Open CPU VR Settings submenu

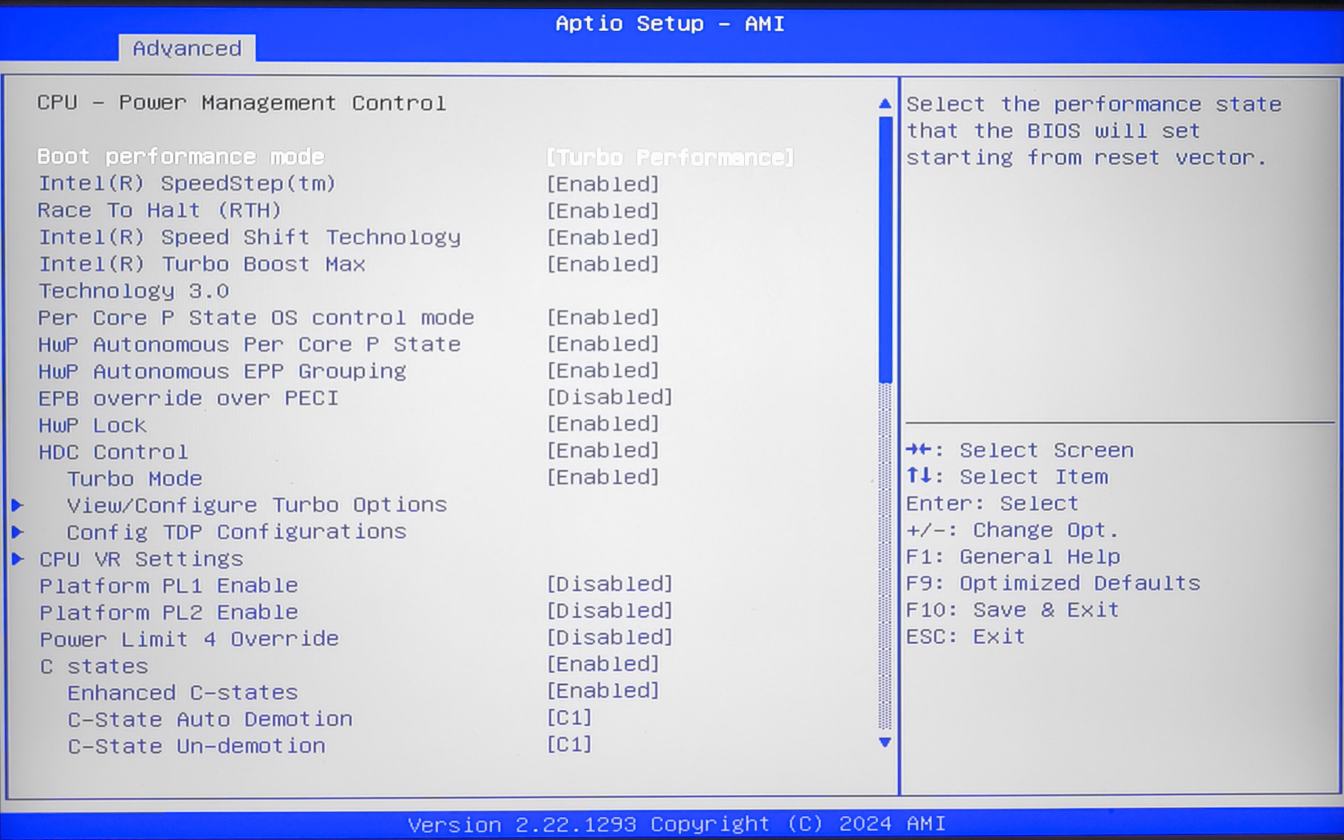[x=141, y=559]
